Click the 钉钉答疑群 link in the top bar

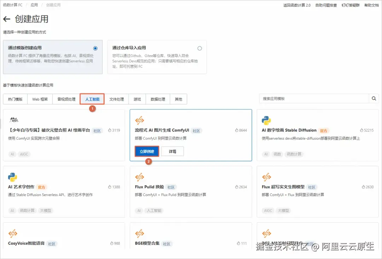tap(350, 5)
